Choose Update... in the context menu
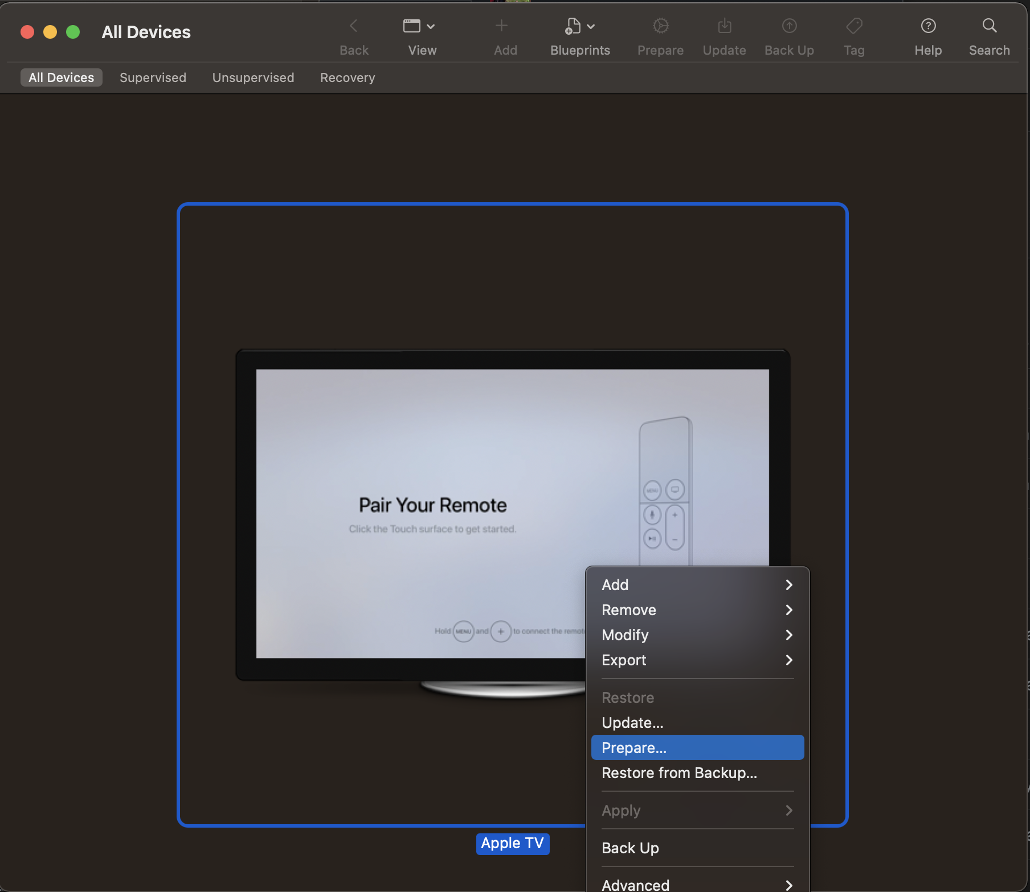Image resolution: width=1030 pixels, height=892 pixels. pyautogui.click(x=697, y=723)
